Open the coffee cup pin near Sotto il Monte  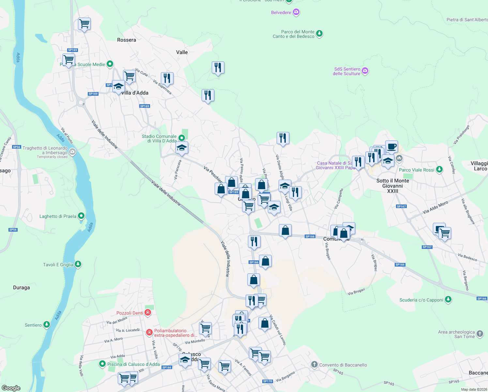(391, 147)
